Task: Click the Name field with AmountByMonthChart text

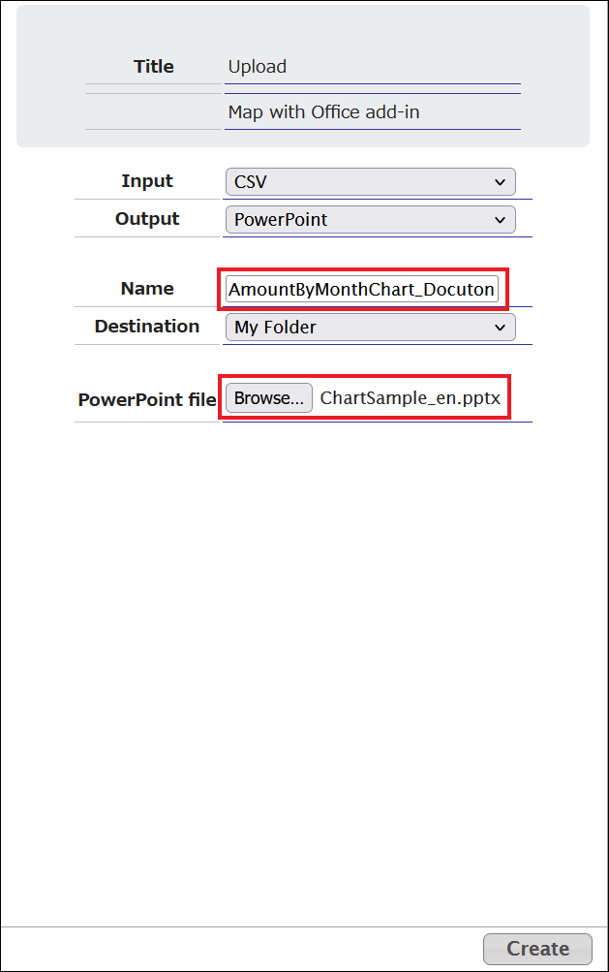Action: (362, 289)
